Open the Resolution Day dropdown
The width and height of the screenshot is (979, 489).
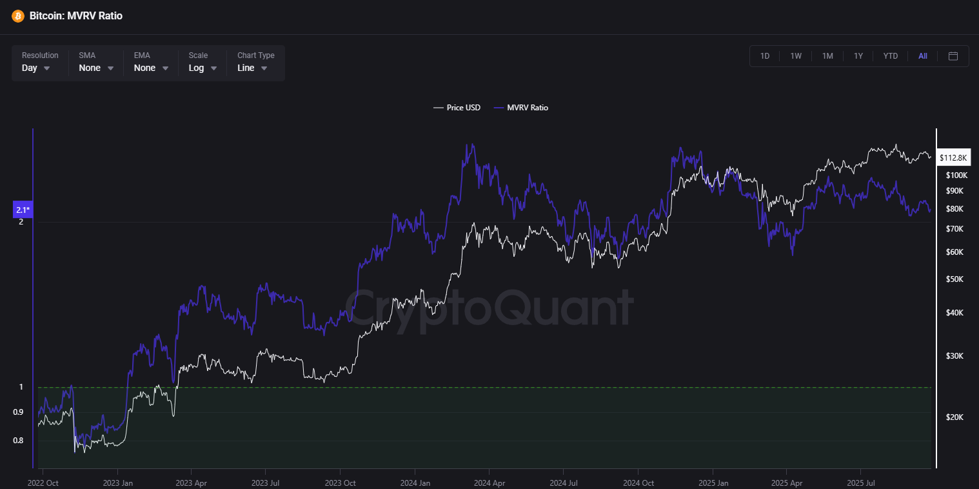click(40, 62)
